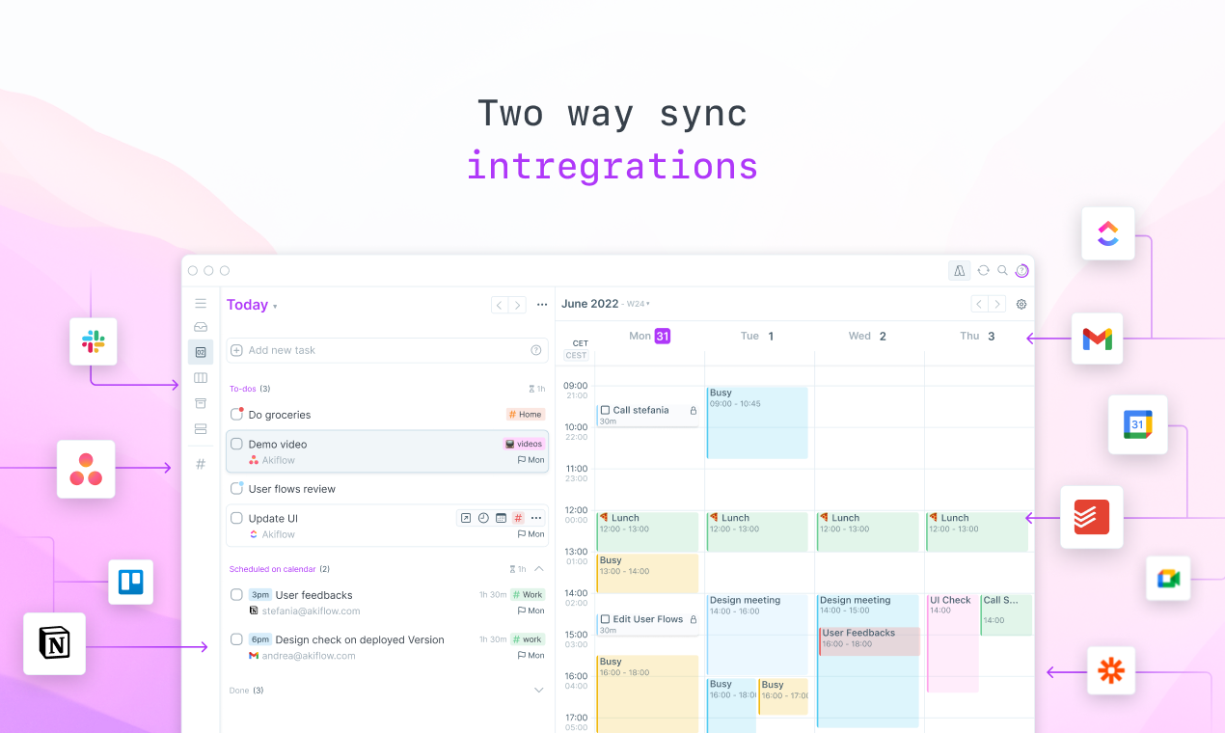
Task: Open Monday's Busy 13:00 - 14:00 event
Action: click(647, 573)
